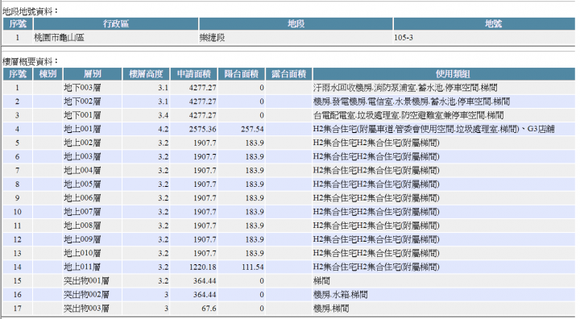Click the 2575.36 area value
Viewport: 580px width, 319px height.
tap(202, 129)
